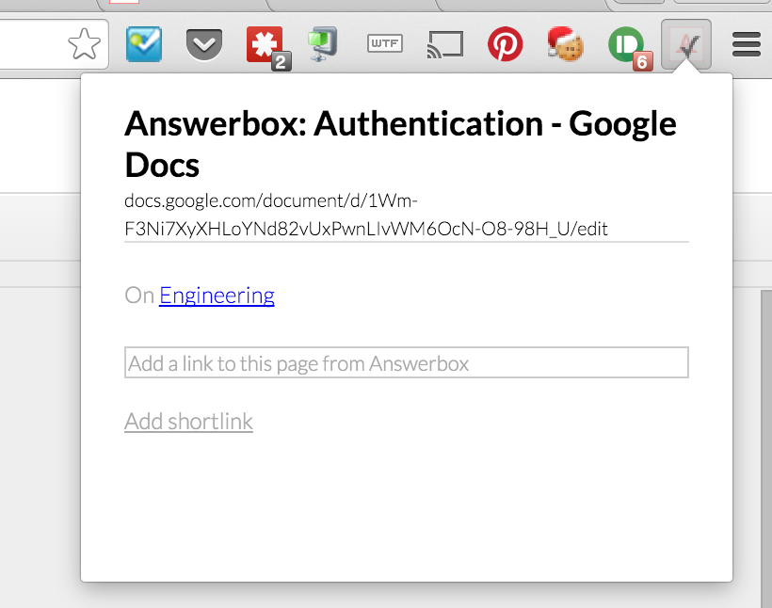Bookmark this page using the star
The height and width of the screenshot is (608, 772).
[x=86, y=43]
